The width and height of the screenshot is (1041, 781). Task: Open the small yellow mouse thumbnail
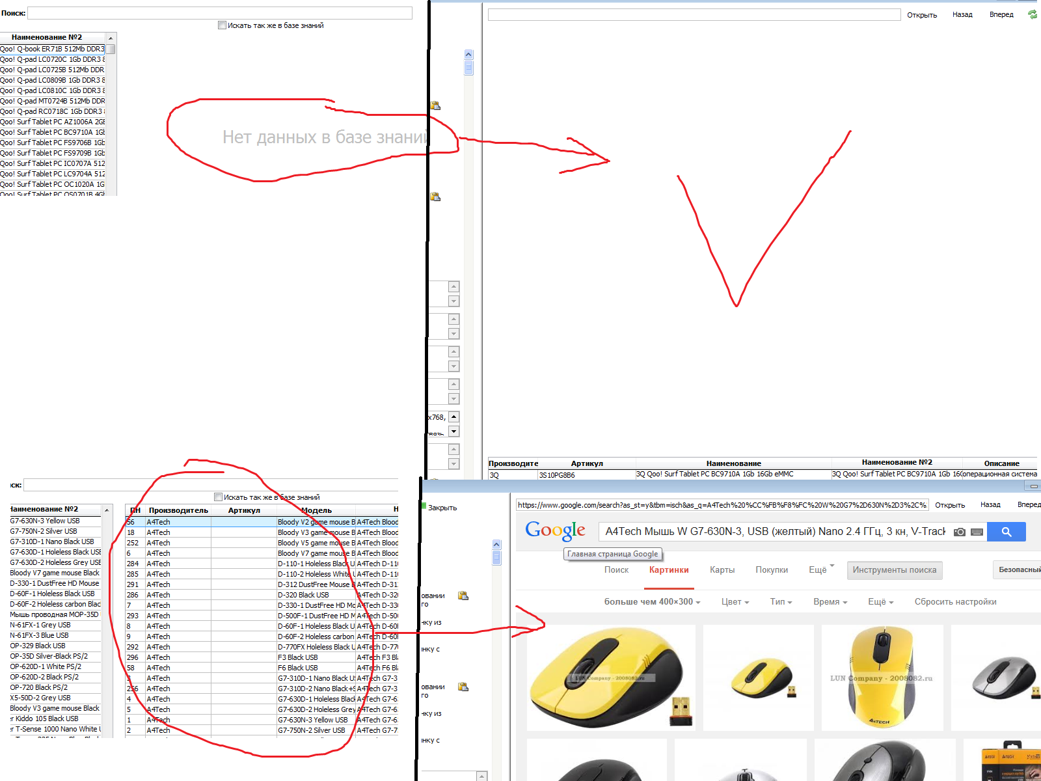pos(758,677)
